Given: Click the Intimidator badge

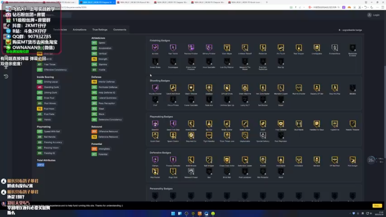Looking at the screenshot, I should 299,160.
